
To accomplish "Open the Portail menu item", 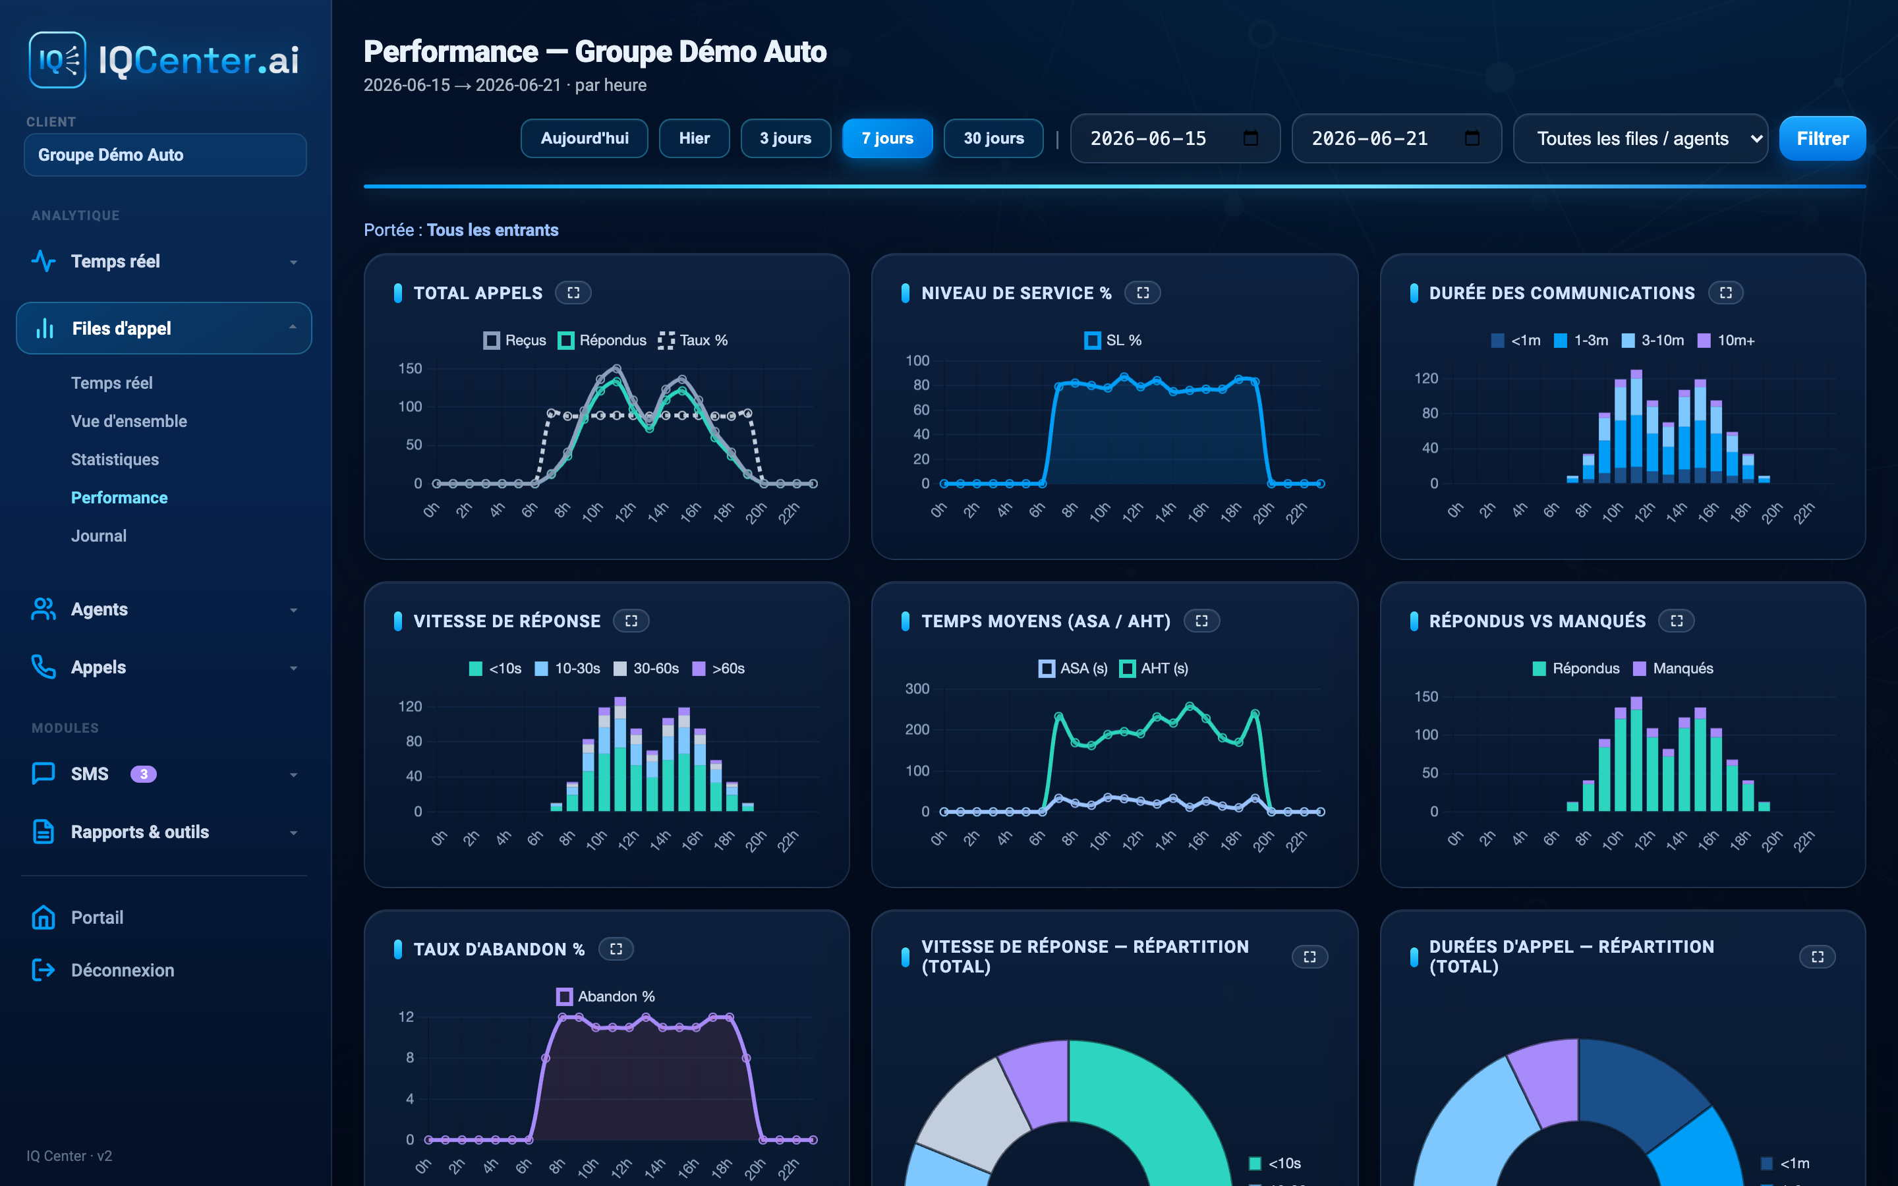I will pyautogui.click(x=98, y=917).
